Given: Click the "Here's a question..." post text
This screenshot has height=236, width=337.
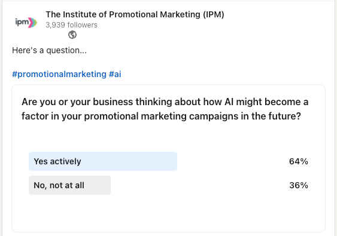Looking at the screenshot, I should pos(49,50).
